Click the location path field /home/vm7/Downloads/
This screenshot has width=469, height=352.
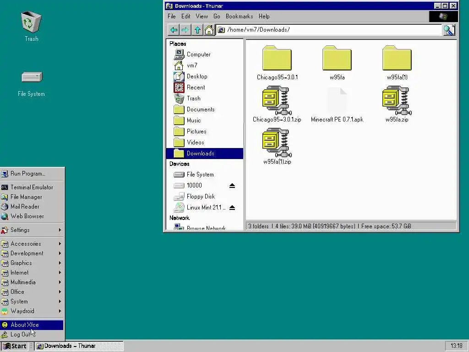329,30
